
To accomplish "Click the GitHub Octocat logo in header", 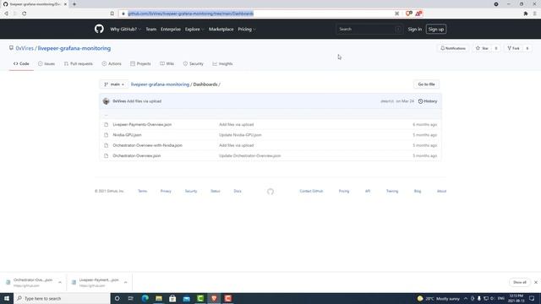I will pyautogui.click(x=99, y=29).
